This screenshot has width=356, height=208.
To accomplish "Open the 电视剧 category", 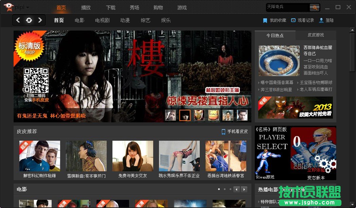I will tap(102, 20).
